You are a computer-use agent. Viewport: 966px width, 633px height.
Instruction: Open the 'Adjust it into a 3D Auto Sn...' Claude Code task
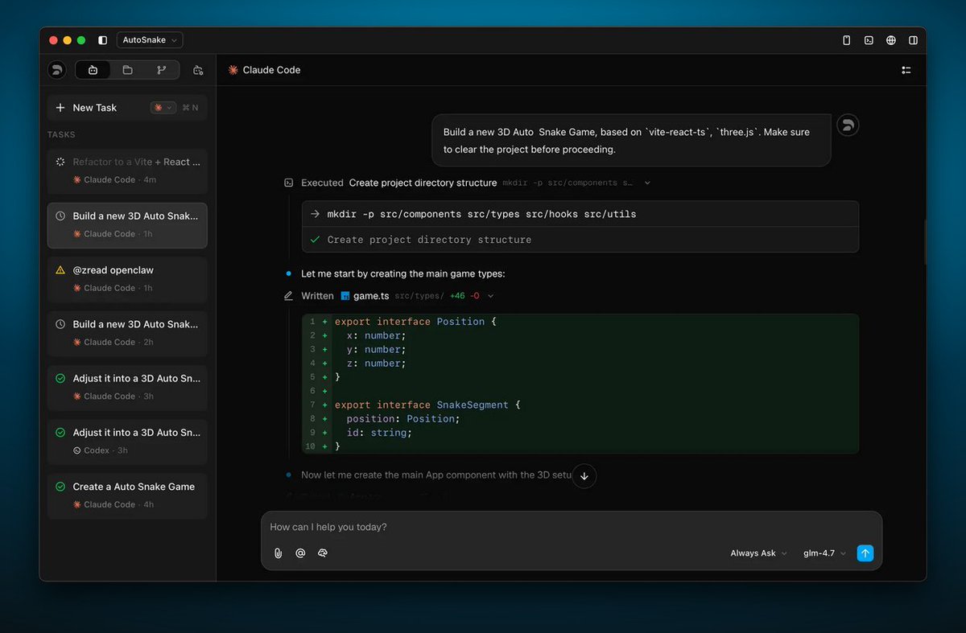pos(127,387)
